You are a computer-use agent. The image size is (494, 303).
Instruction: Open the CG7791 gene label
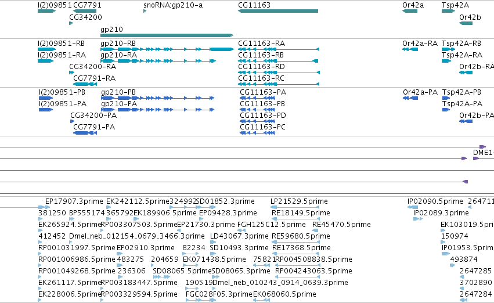tap(87, 5)
